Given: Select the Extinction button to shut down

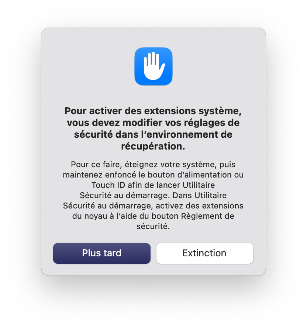Looking at the screenshot, I should 204,253.
